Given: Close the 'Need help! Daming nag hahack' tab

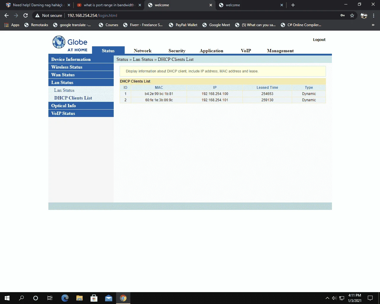Looking at the screenshot, I should (x=69, y=5).
